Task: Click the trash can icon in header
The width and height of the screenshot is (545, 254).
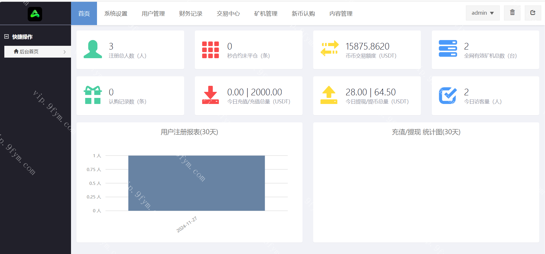Action: coord(512,13)
